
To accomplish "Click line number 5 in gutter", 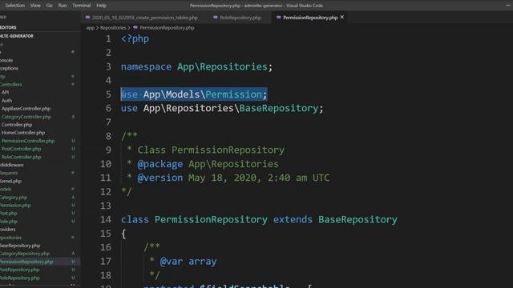I will tap(108, 94).
